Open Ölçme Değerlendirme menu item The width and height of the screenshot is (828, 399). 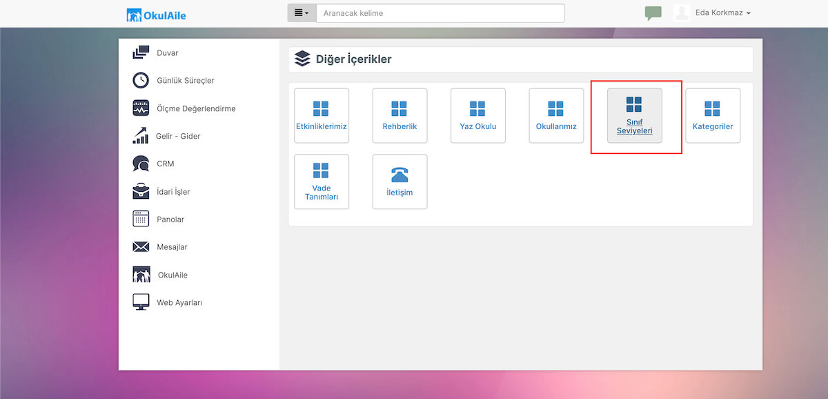pos(196,108)
